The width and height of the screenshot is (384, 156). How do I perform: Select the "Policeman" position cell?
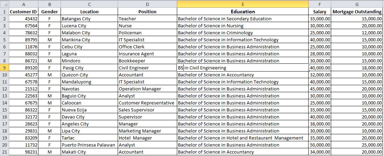(x=147, y=33)
